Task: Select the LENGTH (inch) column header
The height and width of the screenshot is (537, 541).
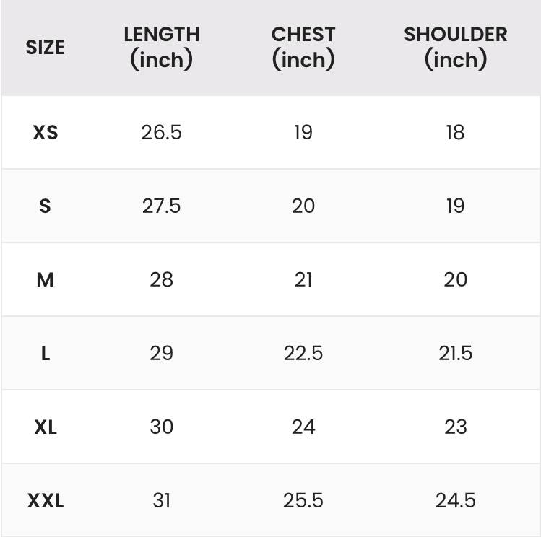Action: coord(162,48)
